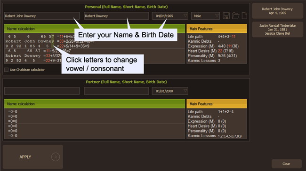The width and height of the screenshot is (306, 171).
Task: Click Personal Expression (M) value 4/40 (11/38)
Action: [x=228, y=46]
